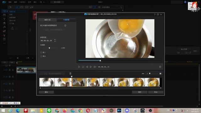Increase duration with stepper up arrow
Image resolution: width=201 pixels, height=113 pixels.
(55, 40)
